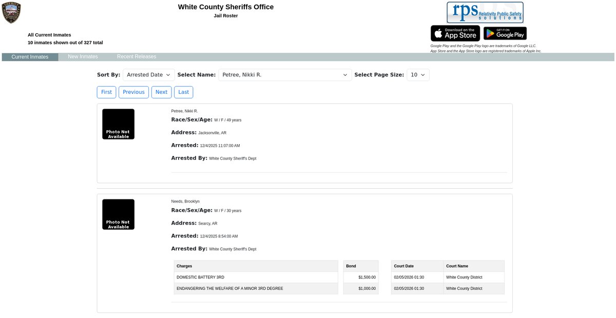Viewport: 616px width, 318px height.
Task: Download on the App Store badge
Action: click(x=455, y=33)
